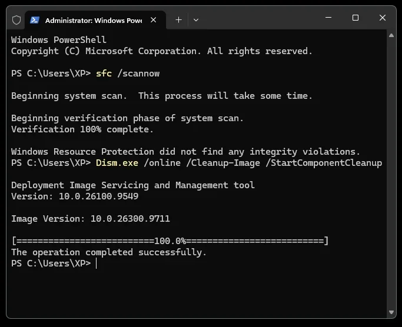Image resolution: width=402 pixels, height=327 pixels.
Task: Close the PowerShell tab
Action: (153, 20)
